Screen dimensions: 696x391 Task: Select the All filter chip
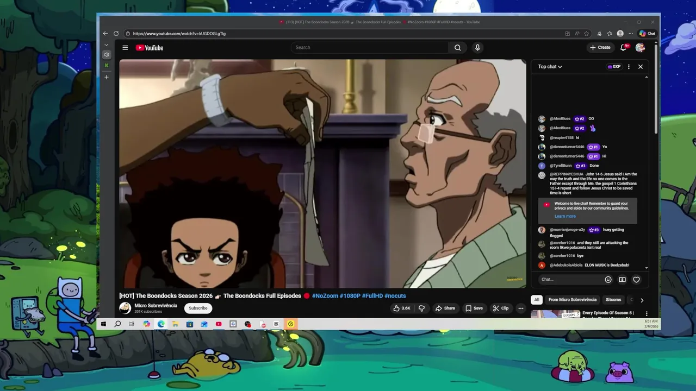[537, 300]
